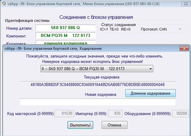
Task: Click the Новая кодировка input field
Action: coord(98,102)
